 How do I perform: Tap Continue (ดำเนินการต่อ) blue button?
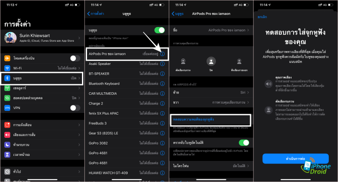(295, 159)
